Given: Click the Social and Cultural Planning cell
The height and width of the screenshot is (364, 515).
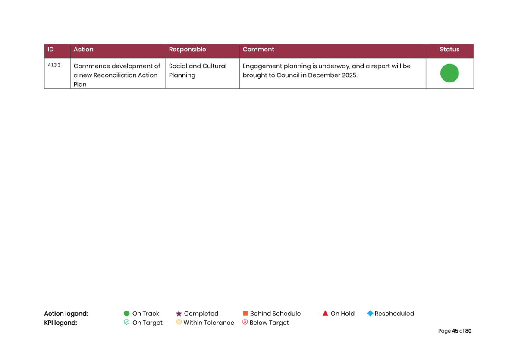Looking at the screenshot, I should [x=197, y=71].
